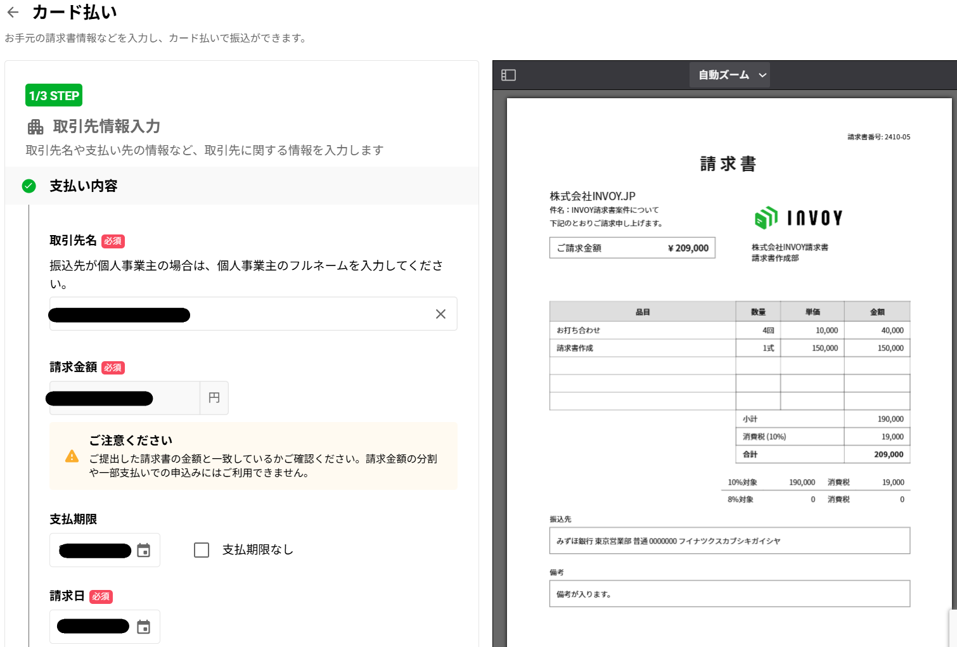Click the INVOY logo in the invoice
957x647 pixels.
pyautogui.click(x=799, y=217)
